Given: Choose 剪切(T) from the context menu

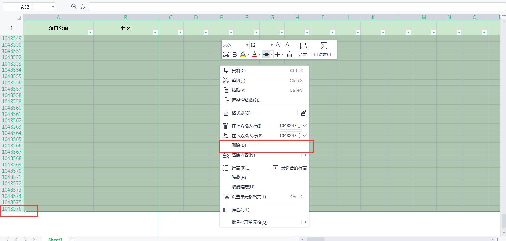Looking at the screenshot, I should tap(264, 81).
